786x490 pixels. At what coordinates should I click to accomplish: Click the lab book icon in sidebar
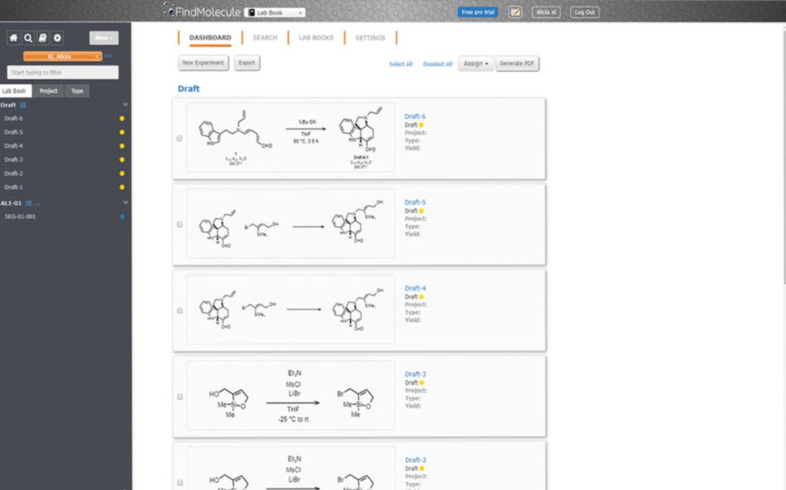(42, 38)
